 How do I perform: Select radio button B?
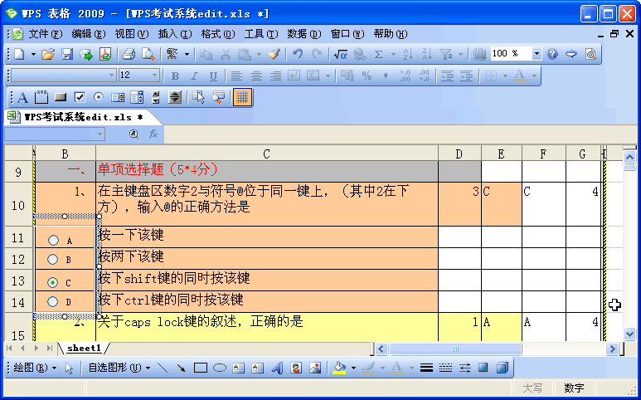point(53,259)
